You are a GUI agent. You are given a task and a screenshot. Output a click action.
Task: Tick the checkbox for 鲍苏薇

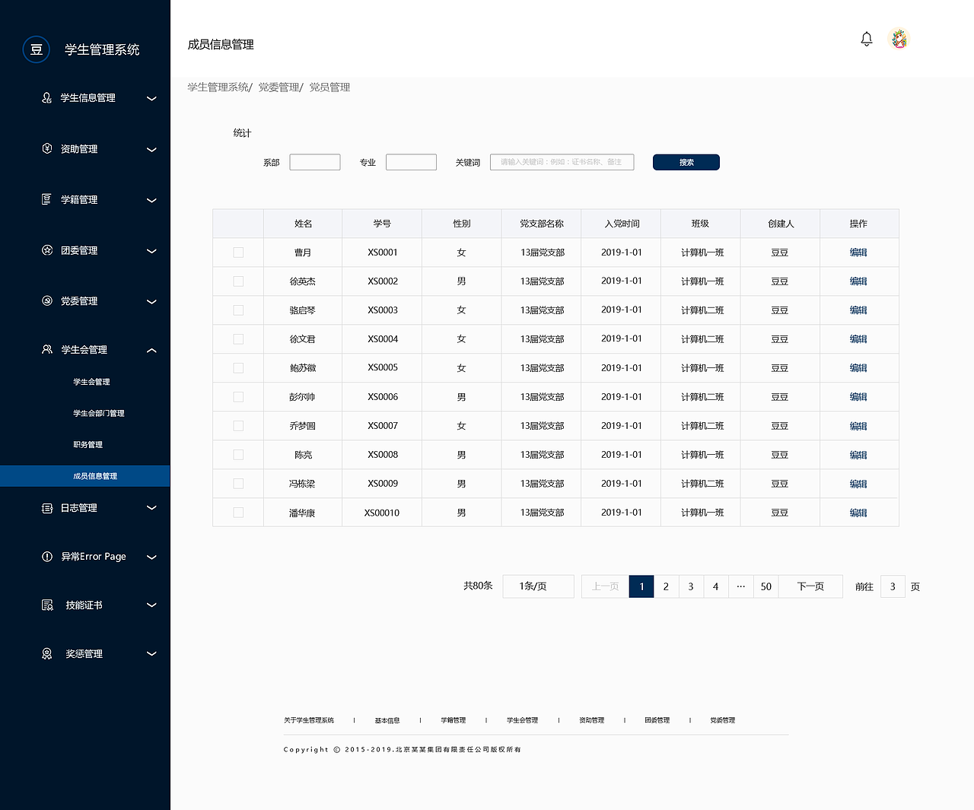point(238,368)
